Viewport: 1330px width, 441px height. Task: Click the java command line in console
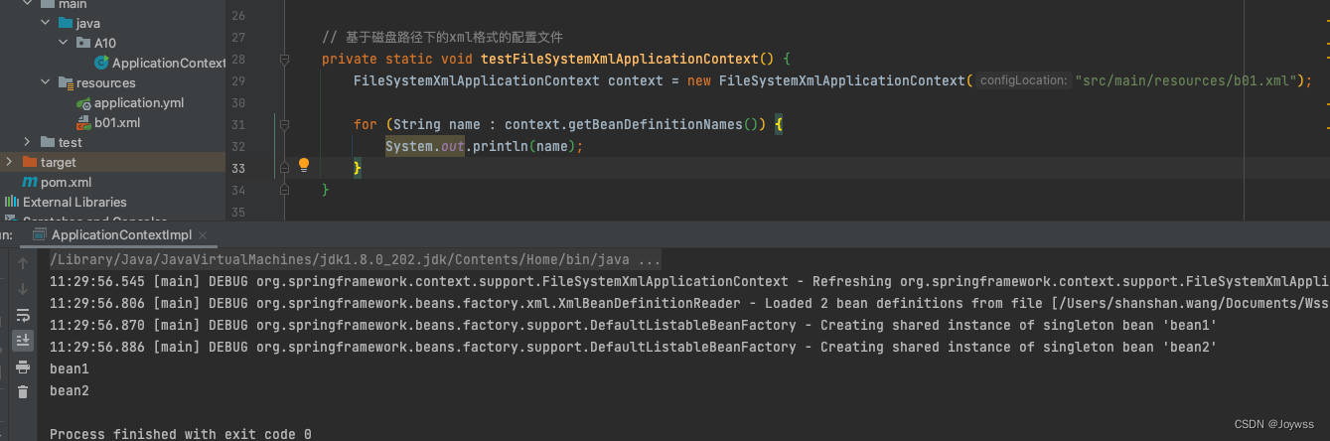356,260
